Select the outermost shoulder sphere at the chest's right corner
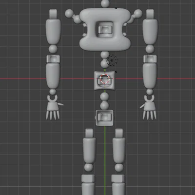Screen dimensions: 195x195 point(138,14)
